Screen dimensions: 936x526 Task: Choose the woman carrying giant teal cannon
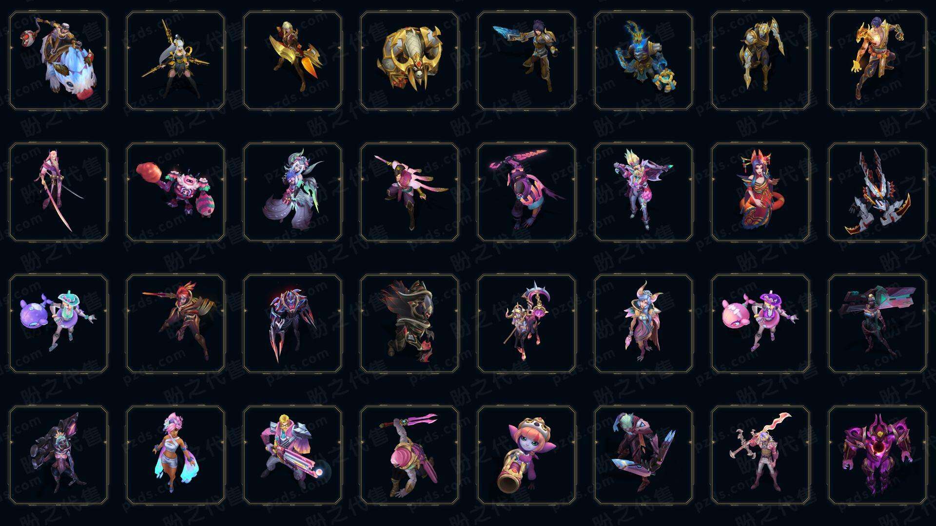tap(877, 323)
